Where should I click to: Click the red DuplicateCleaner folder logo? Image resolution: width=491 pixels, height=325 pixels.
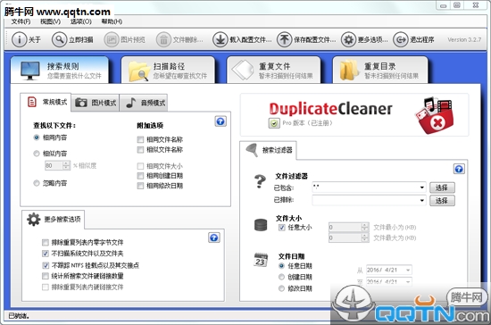[x=436, y=115]
